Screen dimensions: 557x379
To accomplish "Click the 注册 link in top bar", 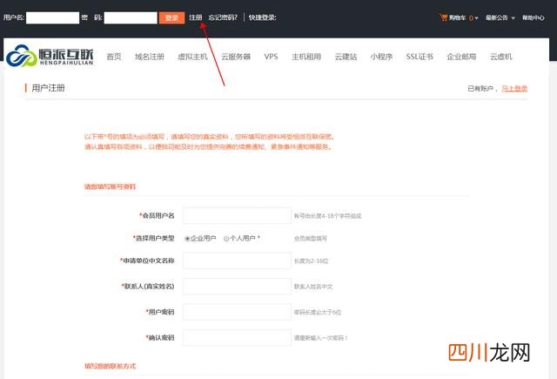I will (195, 17).
